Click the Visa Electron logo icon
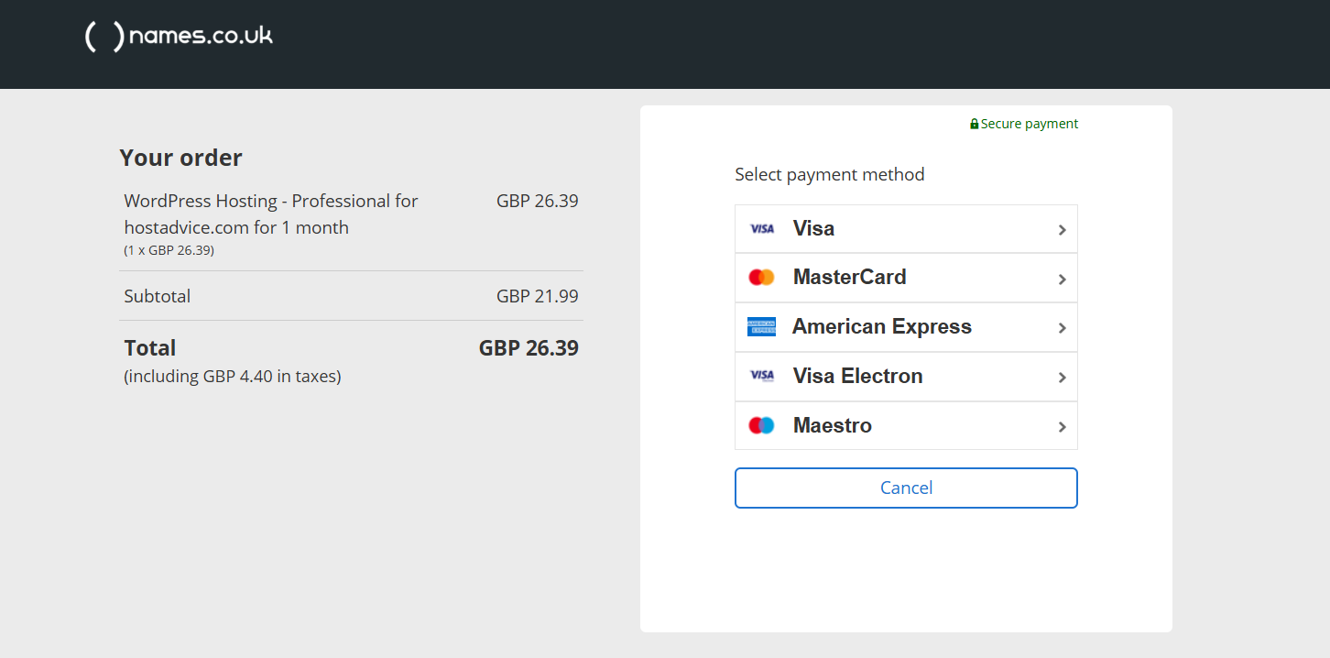 (x=762, y=376)
